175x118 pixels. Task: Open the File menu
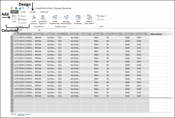click(x=14, y=12)
